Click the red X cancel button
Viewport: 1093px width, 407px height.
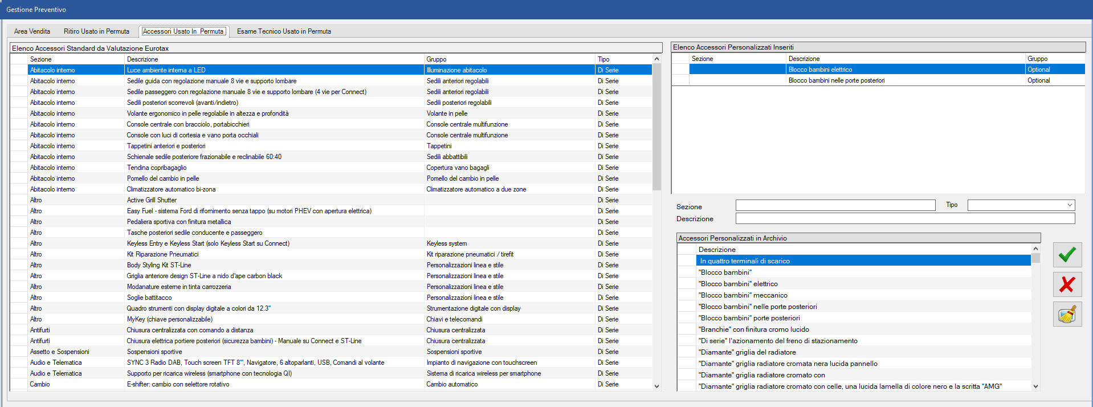1067,284
